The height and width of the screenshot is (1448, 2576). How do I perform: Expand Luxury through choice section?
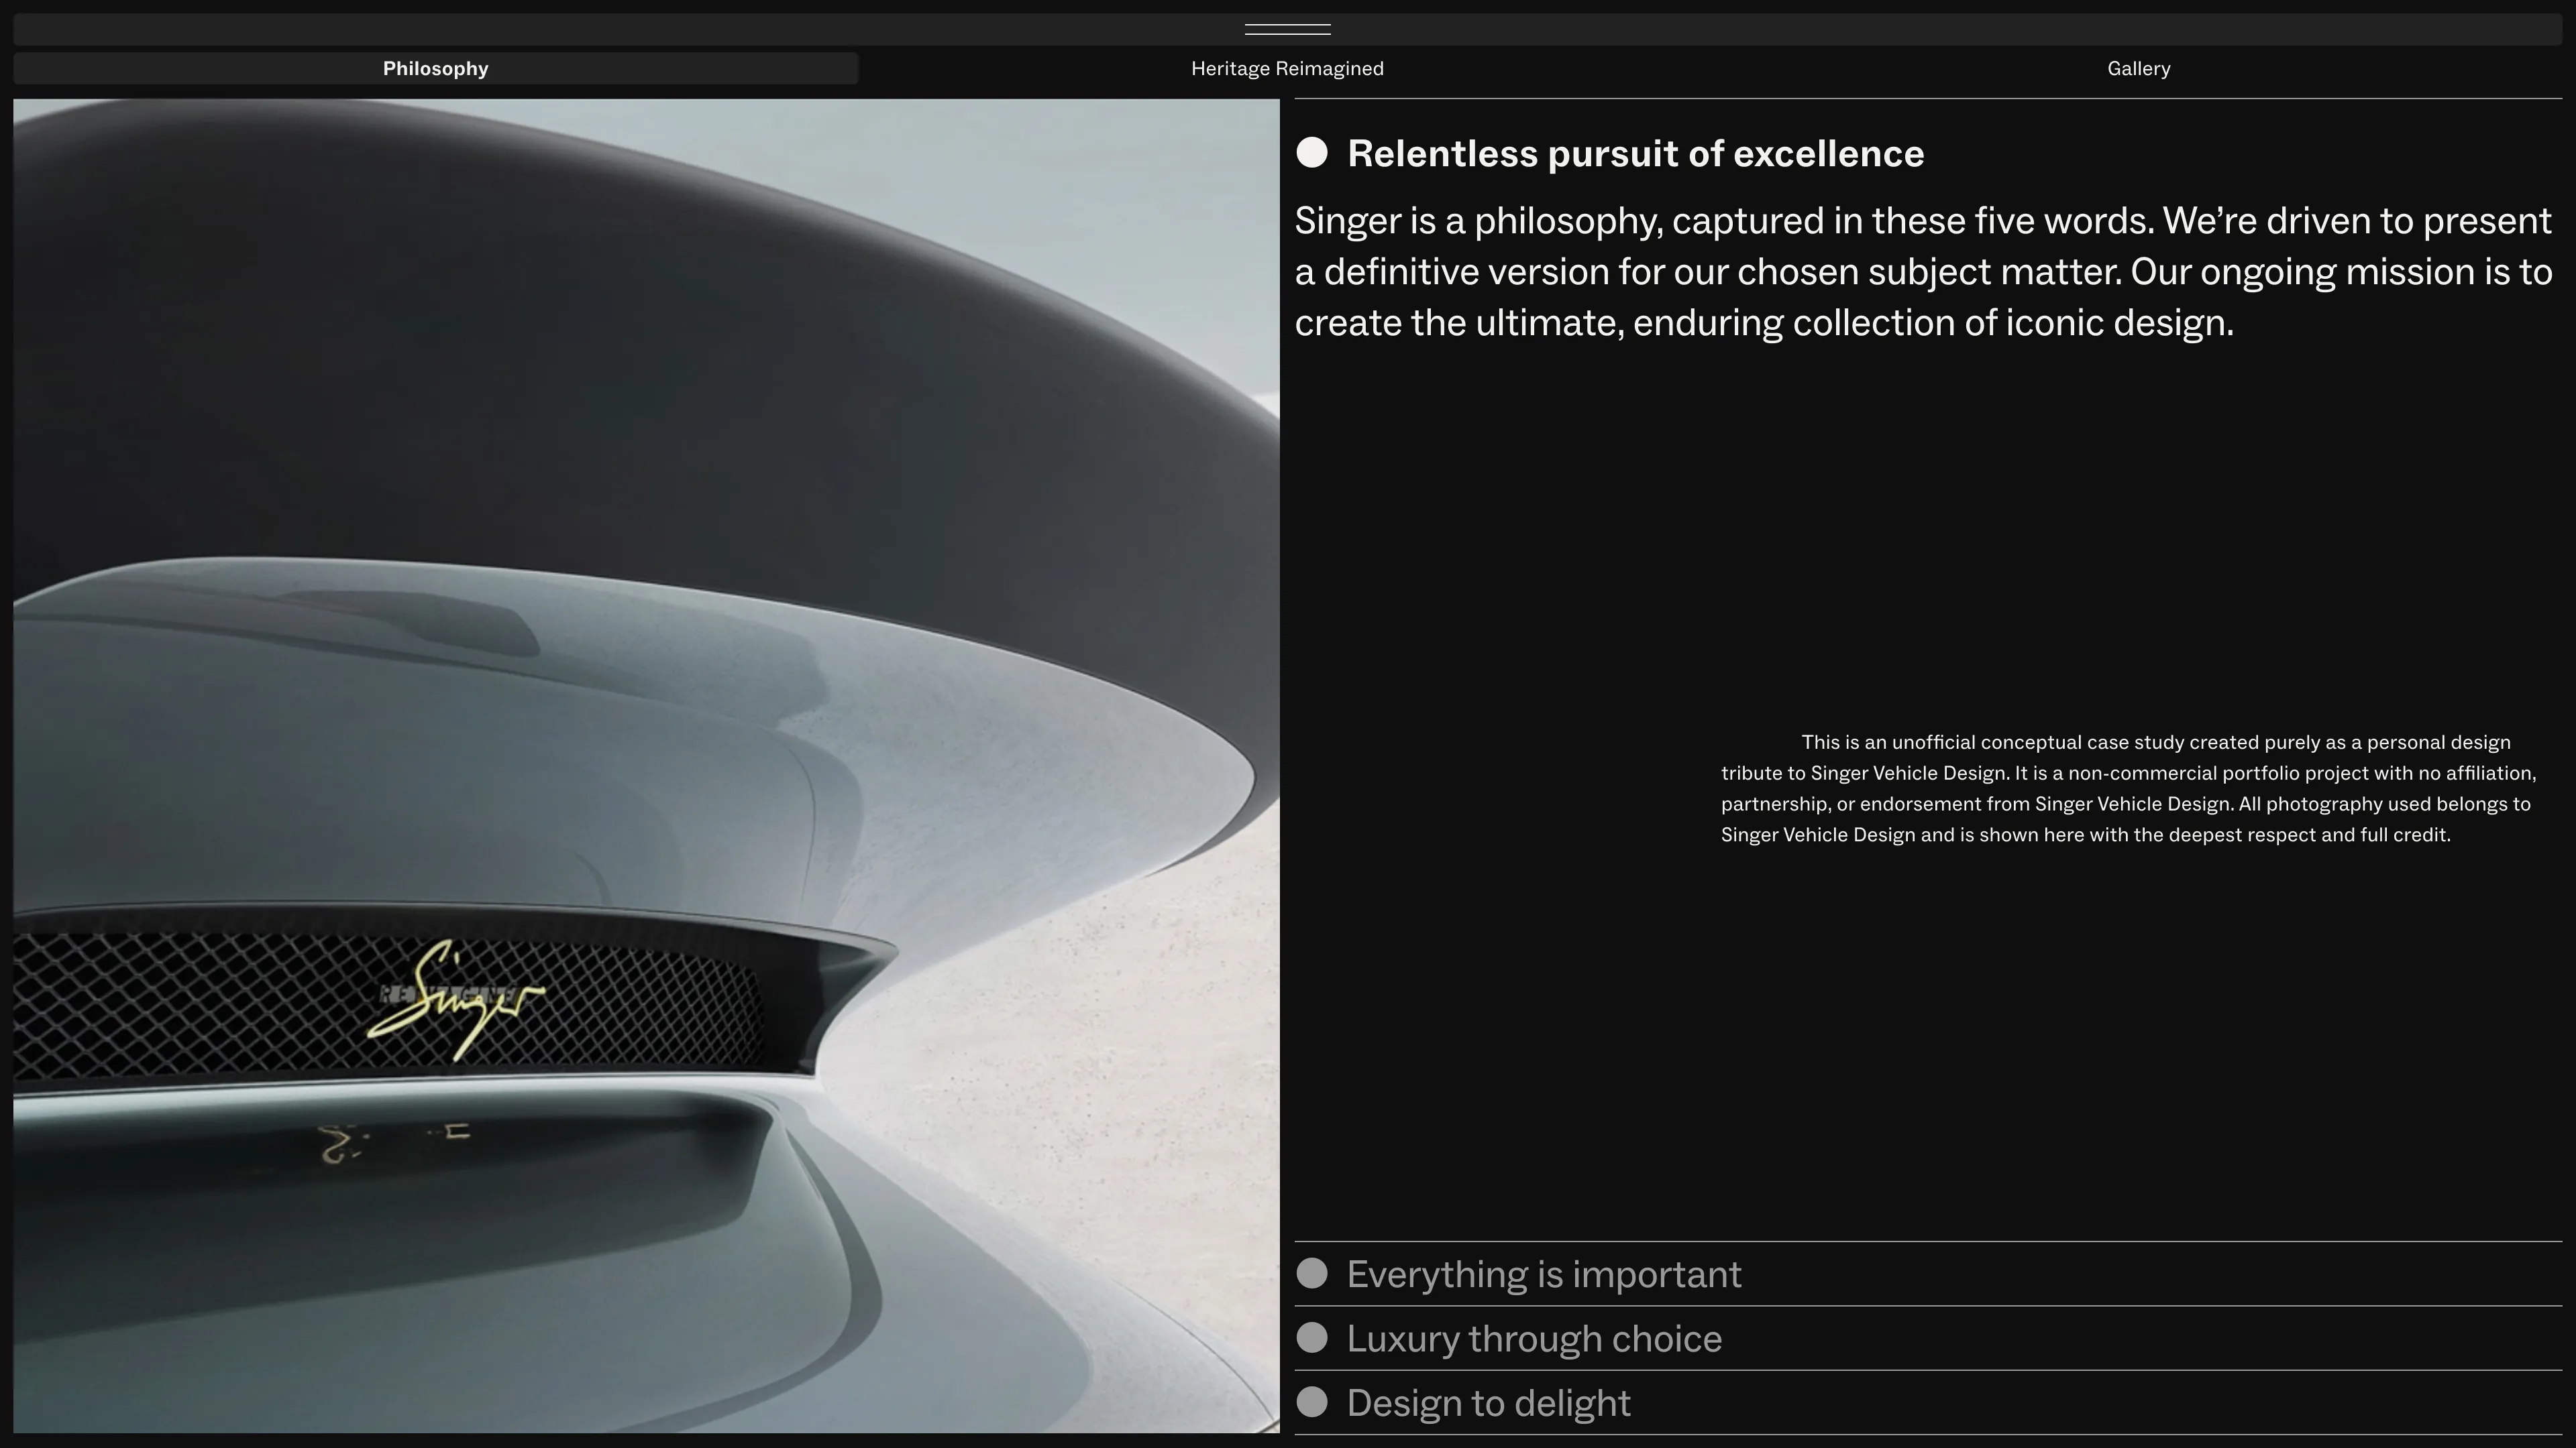1928,1338
